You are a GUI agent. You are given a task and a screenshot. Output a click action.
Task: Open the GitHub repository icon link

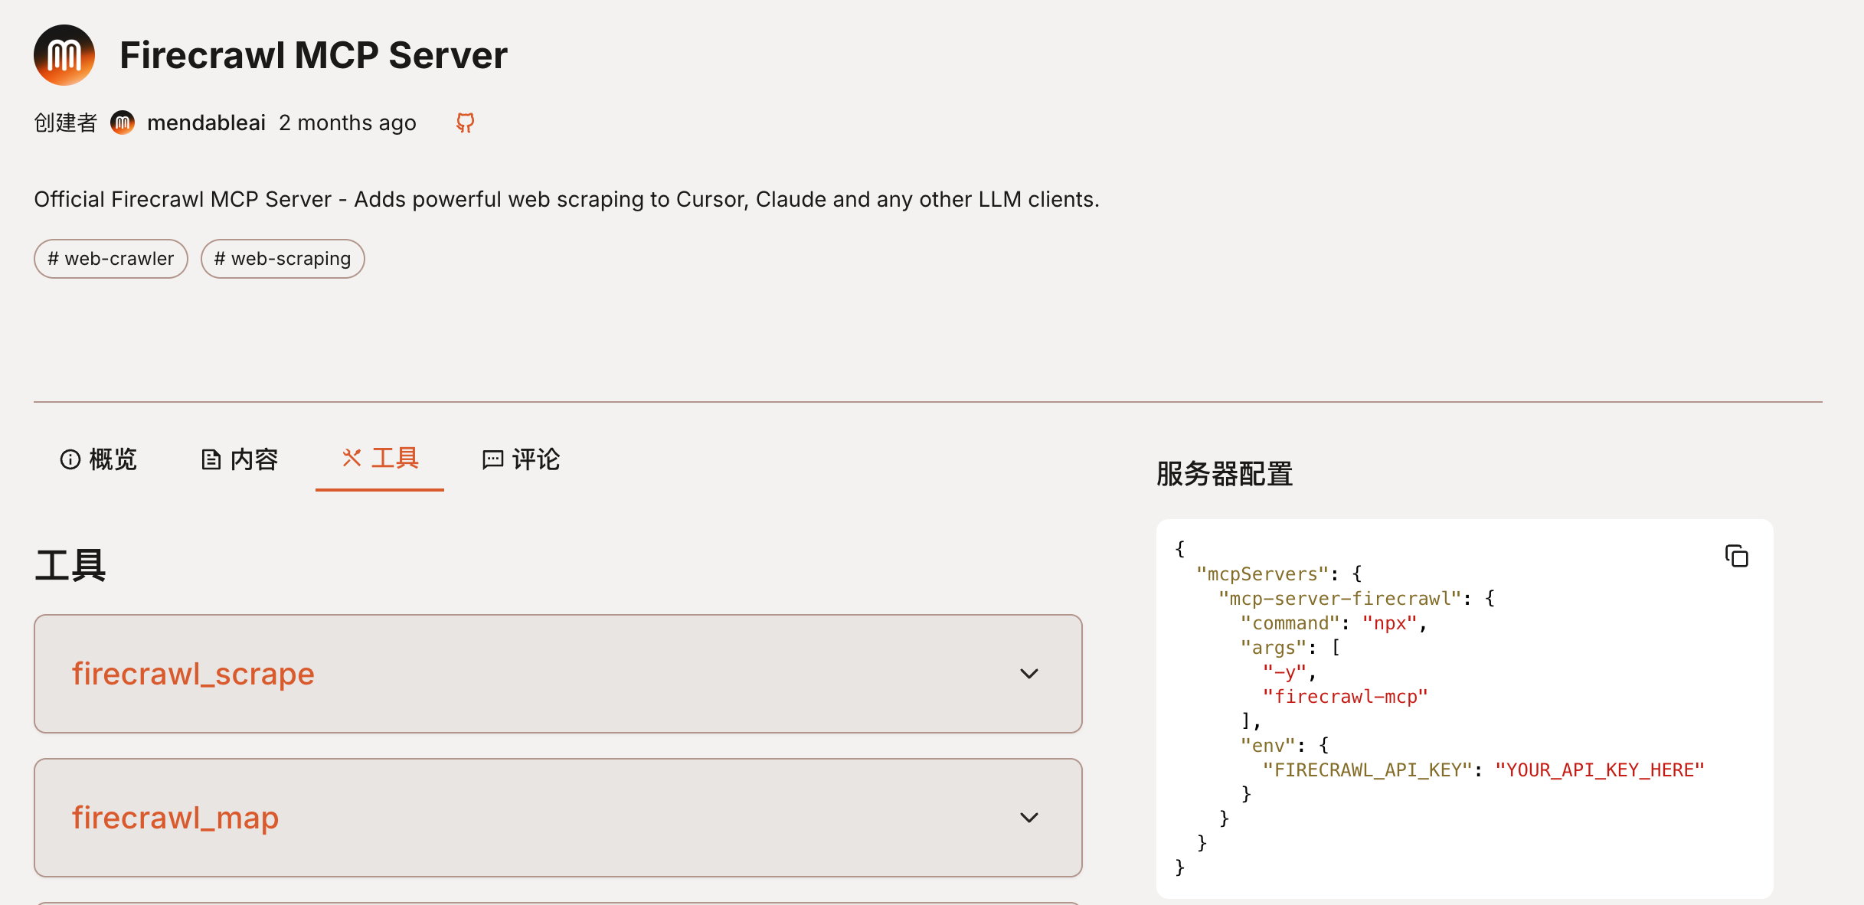click(x=465, y=123)
